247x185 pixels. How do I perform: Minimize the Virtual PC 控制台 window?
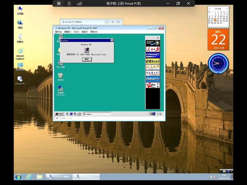pos(107,22)
